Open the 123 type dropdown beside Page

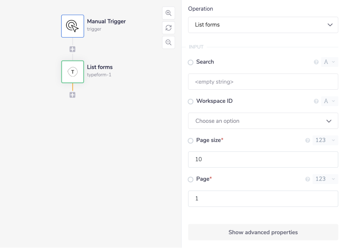coord(325,179)
